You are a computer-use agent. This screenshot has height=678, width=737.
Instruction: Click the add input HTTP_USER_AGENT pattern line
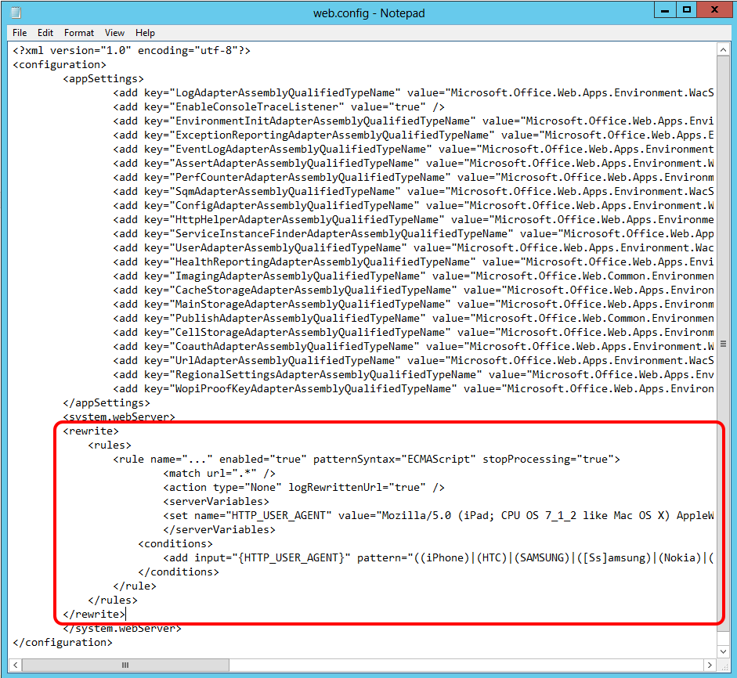click(x=439, y=557)
